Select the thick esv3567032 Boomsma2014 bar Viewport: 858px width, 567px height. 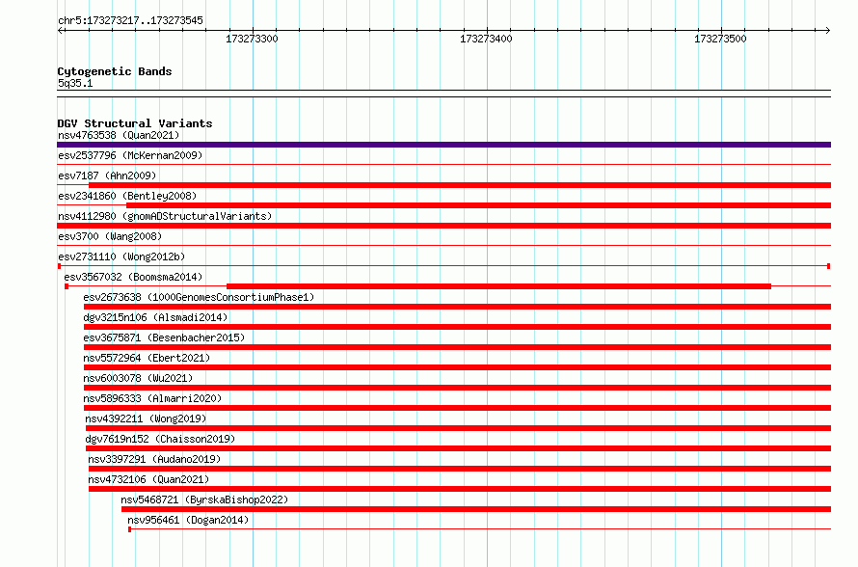coord(498,286)
